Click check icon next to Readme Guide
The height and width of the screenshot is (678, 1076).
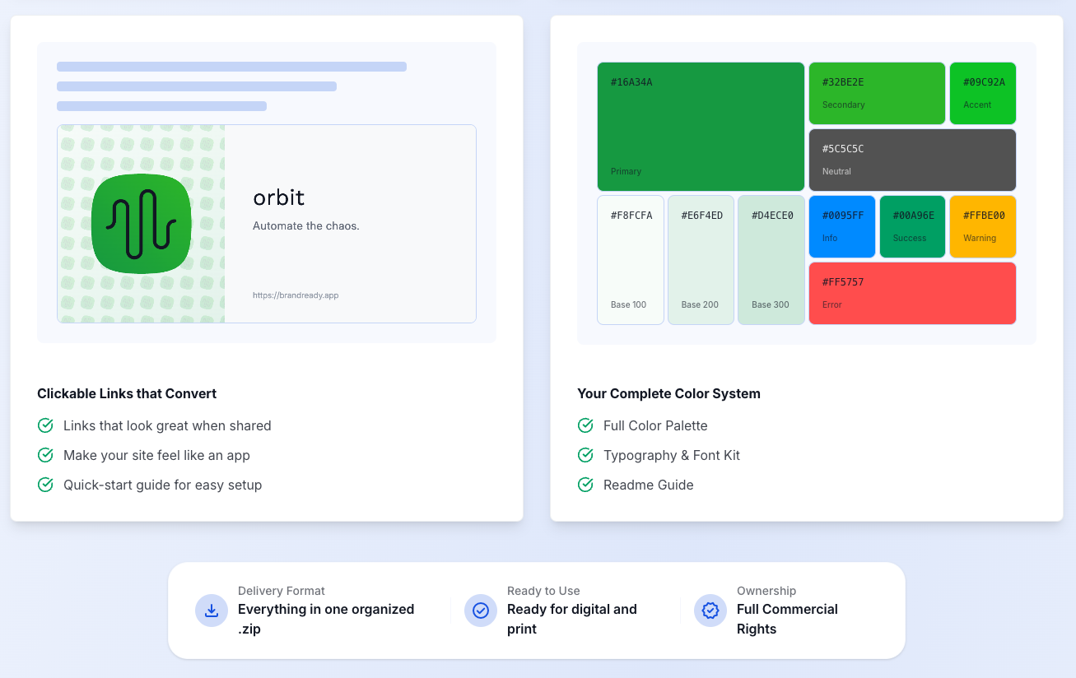click(x=585, y=485)
